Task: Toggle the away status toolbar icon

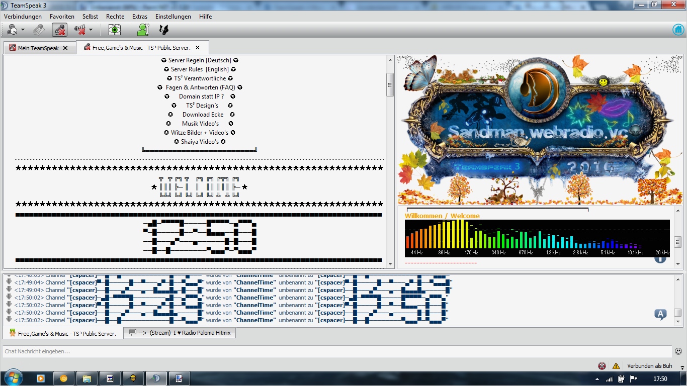Action: 13,30
